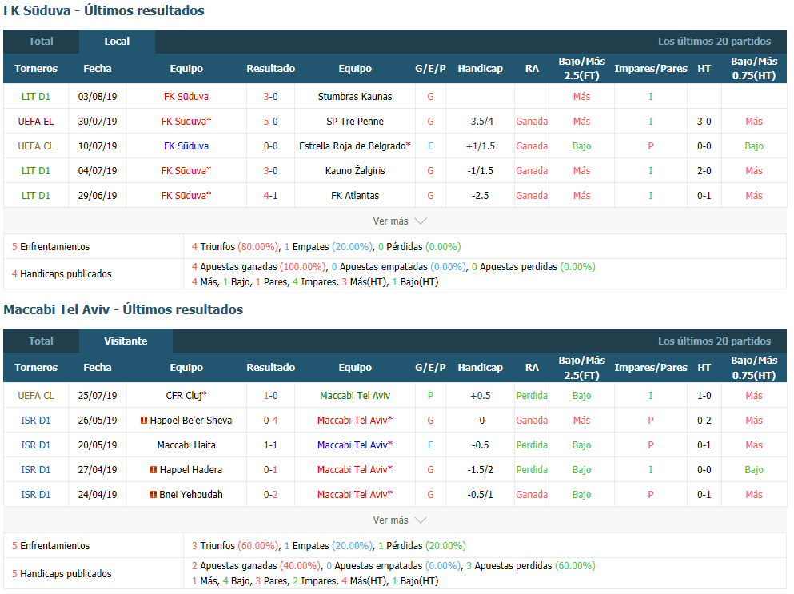Click Los últimos 20 partidos in Maccabi header
The width and height of the screenshot is (794, 594).
tap(715, 341)
